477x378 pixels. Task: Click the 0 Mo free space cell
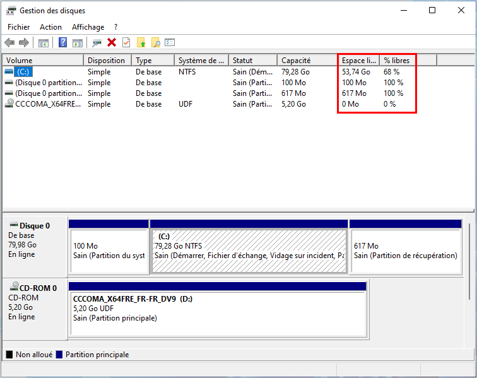350,104
